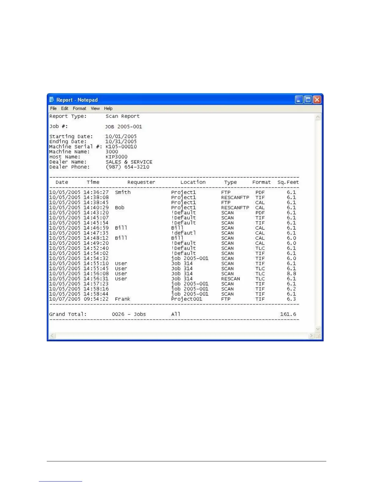Minimize the Report Notepad window
Viewport: 374px width, 484px height.
pos(299,100)
